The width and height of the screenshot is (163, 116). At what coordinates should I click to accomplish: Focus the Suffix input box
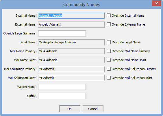pyautogui.click(x=62, y=96)
